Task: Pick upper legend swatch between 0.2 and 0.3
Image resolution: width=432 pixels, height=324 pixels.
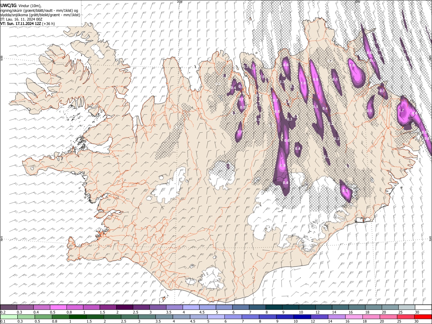Action: click(x=9, y=307)
